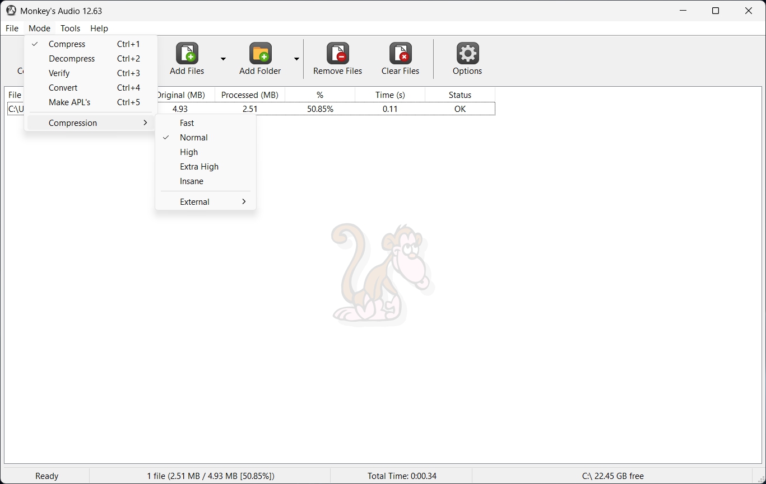Click the Ready status bar text

point(47,476)
